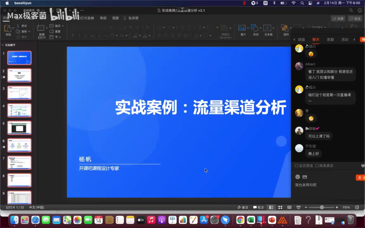Open the Layout (版式) dropdown

click(63, 26)
